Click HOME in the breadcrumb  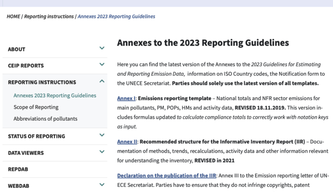(14, 16)
